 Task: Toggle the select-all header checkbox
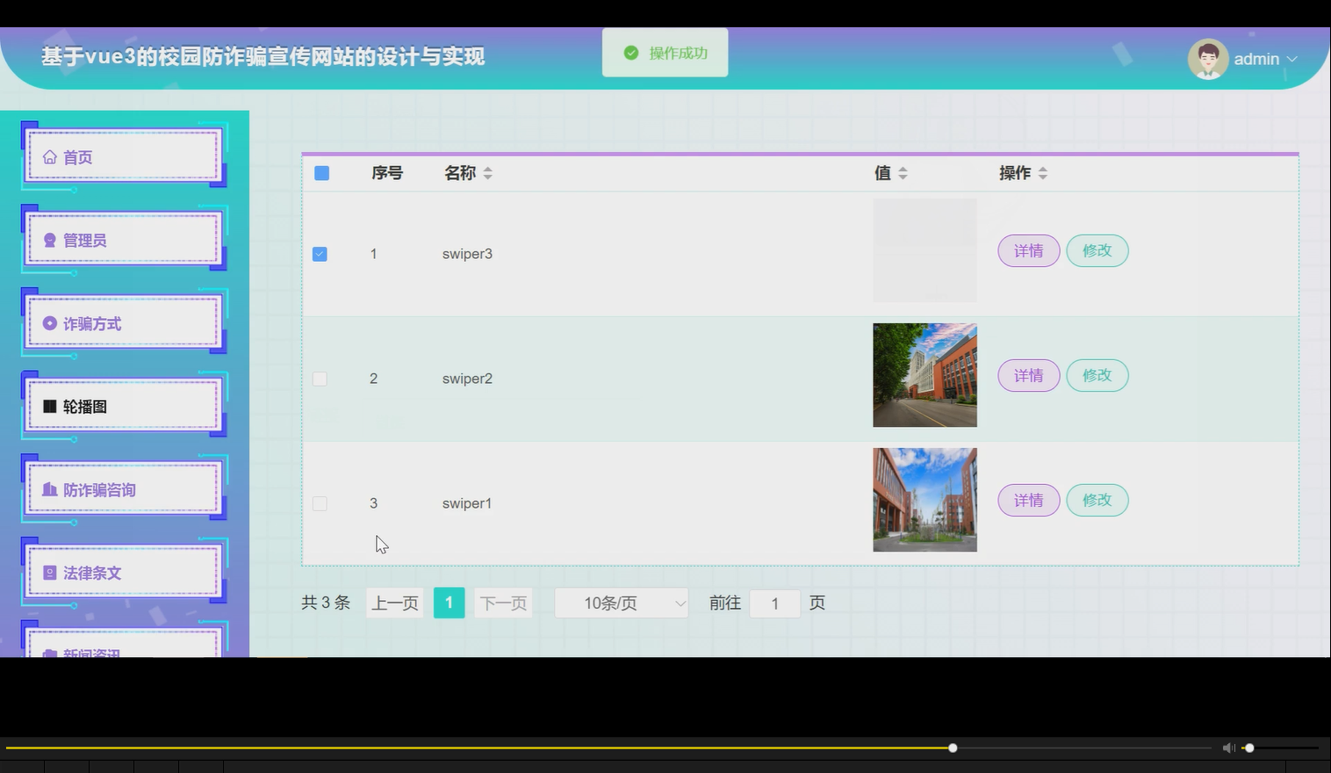point(321,173)
